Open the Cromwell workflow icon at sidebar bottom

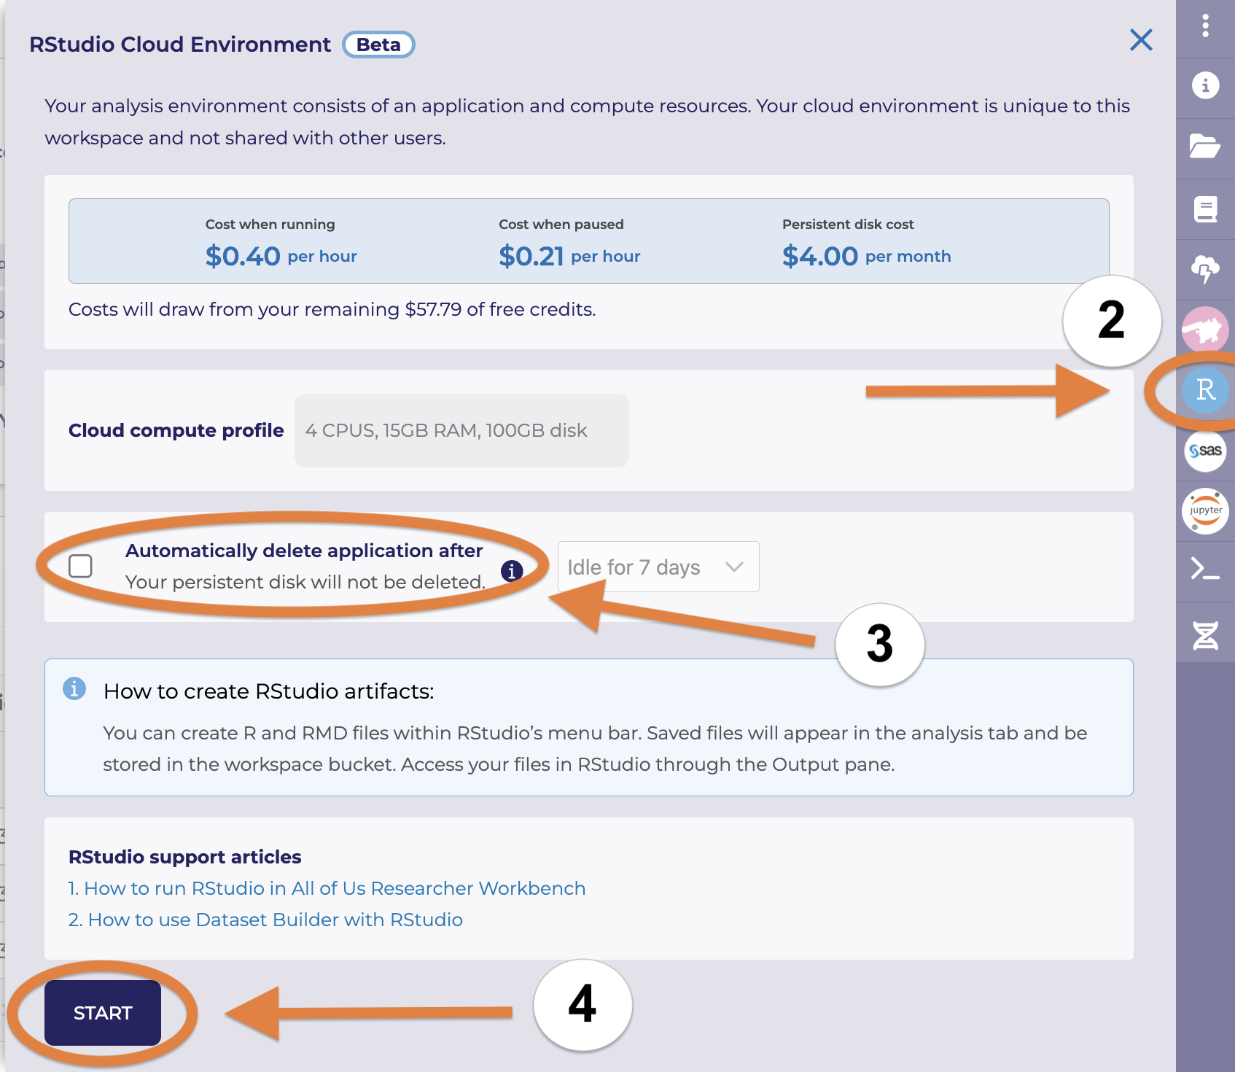pos(1204,634)
